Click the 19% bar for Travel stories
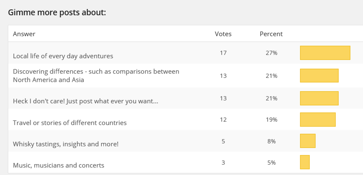 pos(318,120)
